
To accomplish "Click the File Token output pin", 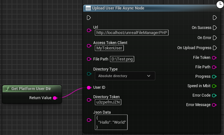I will tap(214, 58).
